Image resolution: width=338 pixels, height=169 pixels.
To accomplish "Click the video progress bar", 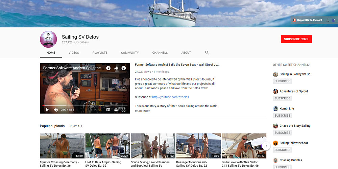I will click(85, 105).
